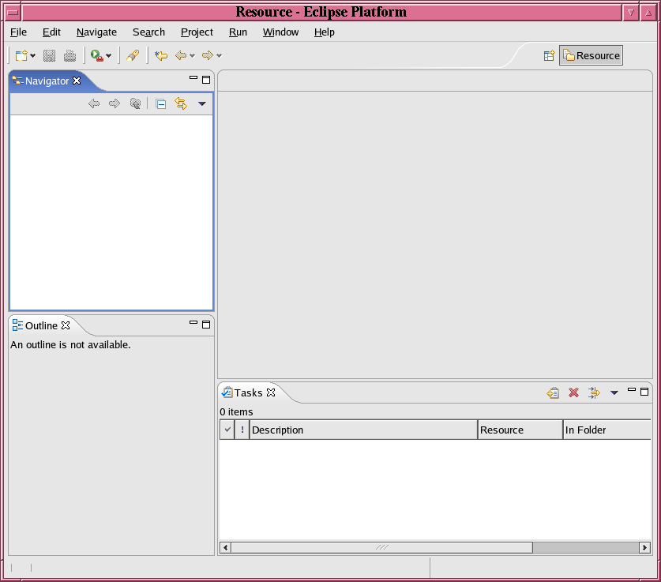Open the Navigator view menu triangle
661x582 pixels.
(x=202, y=103)
